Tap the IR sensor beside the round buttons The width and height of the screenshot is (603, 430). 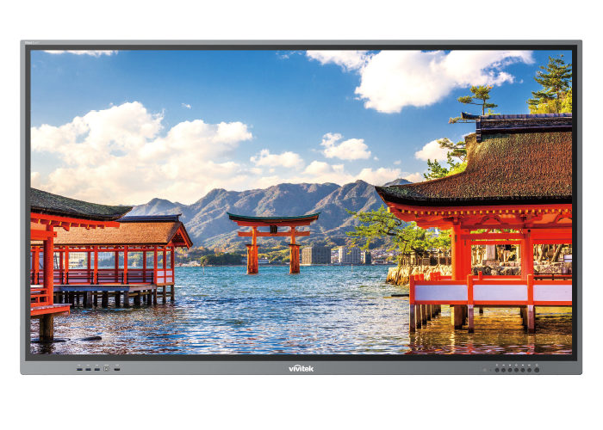click(x=484, y=369)
